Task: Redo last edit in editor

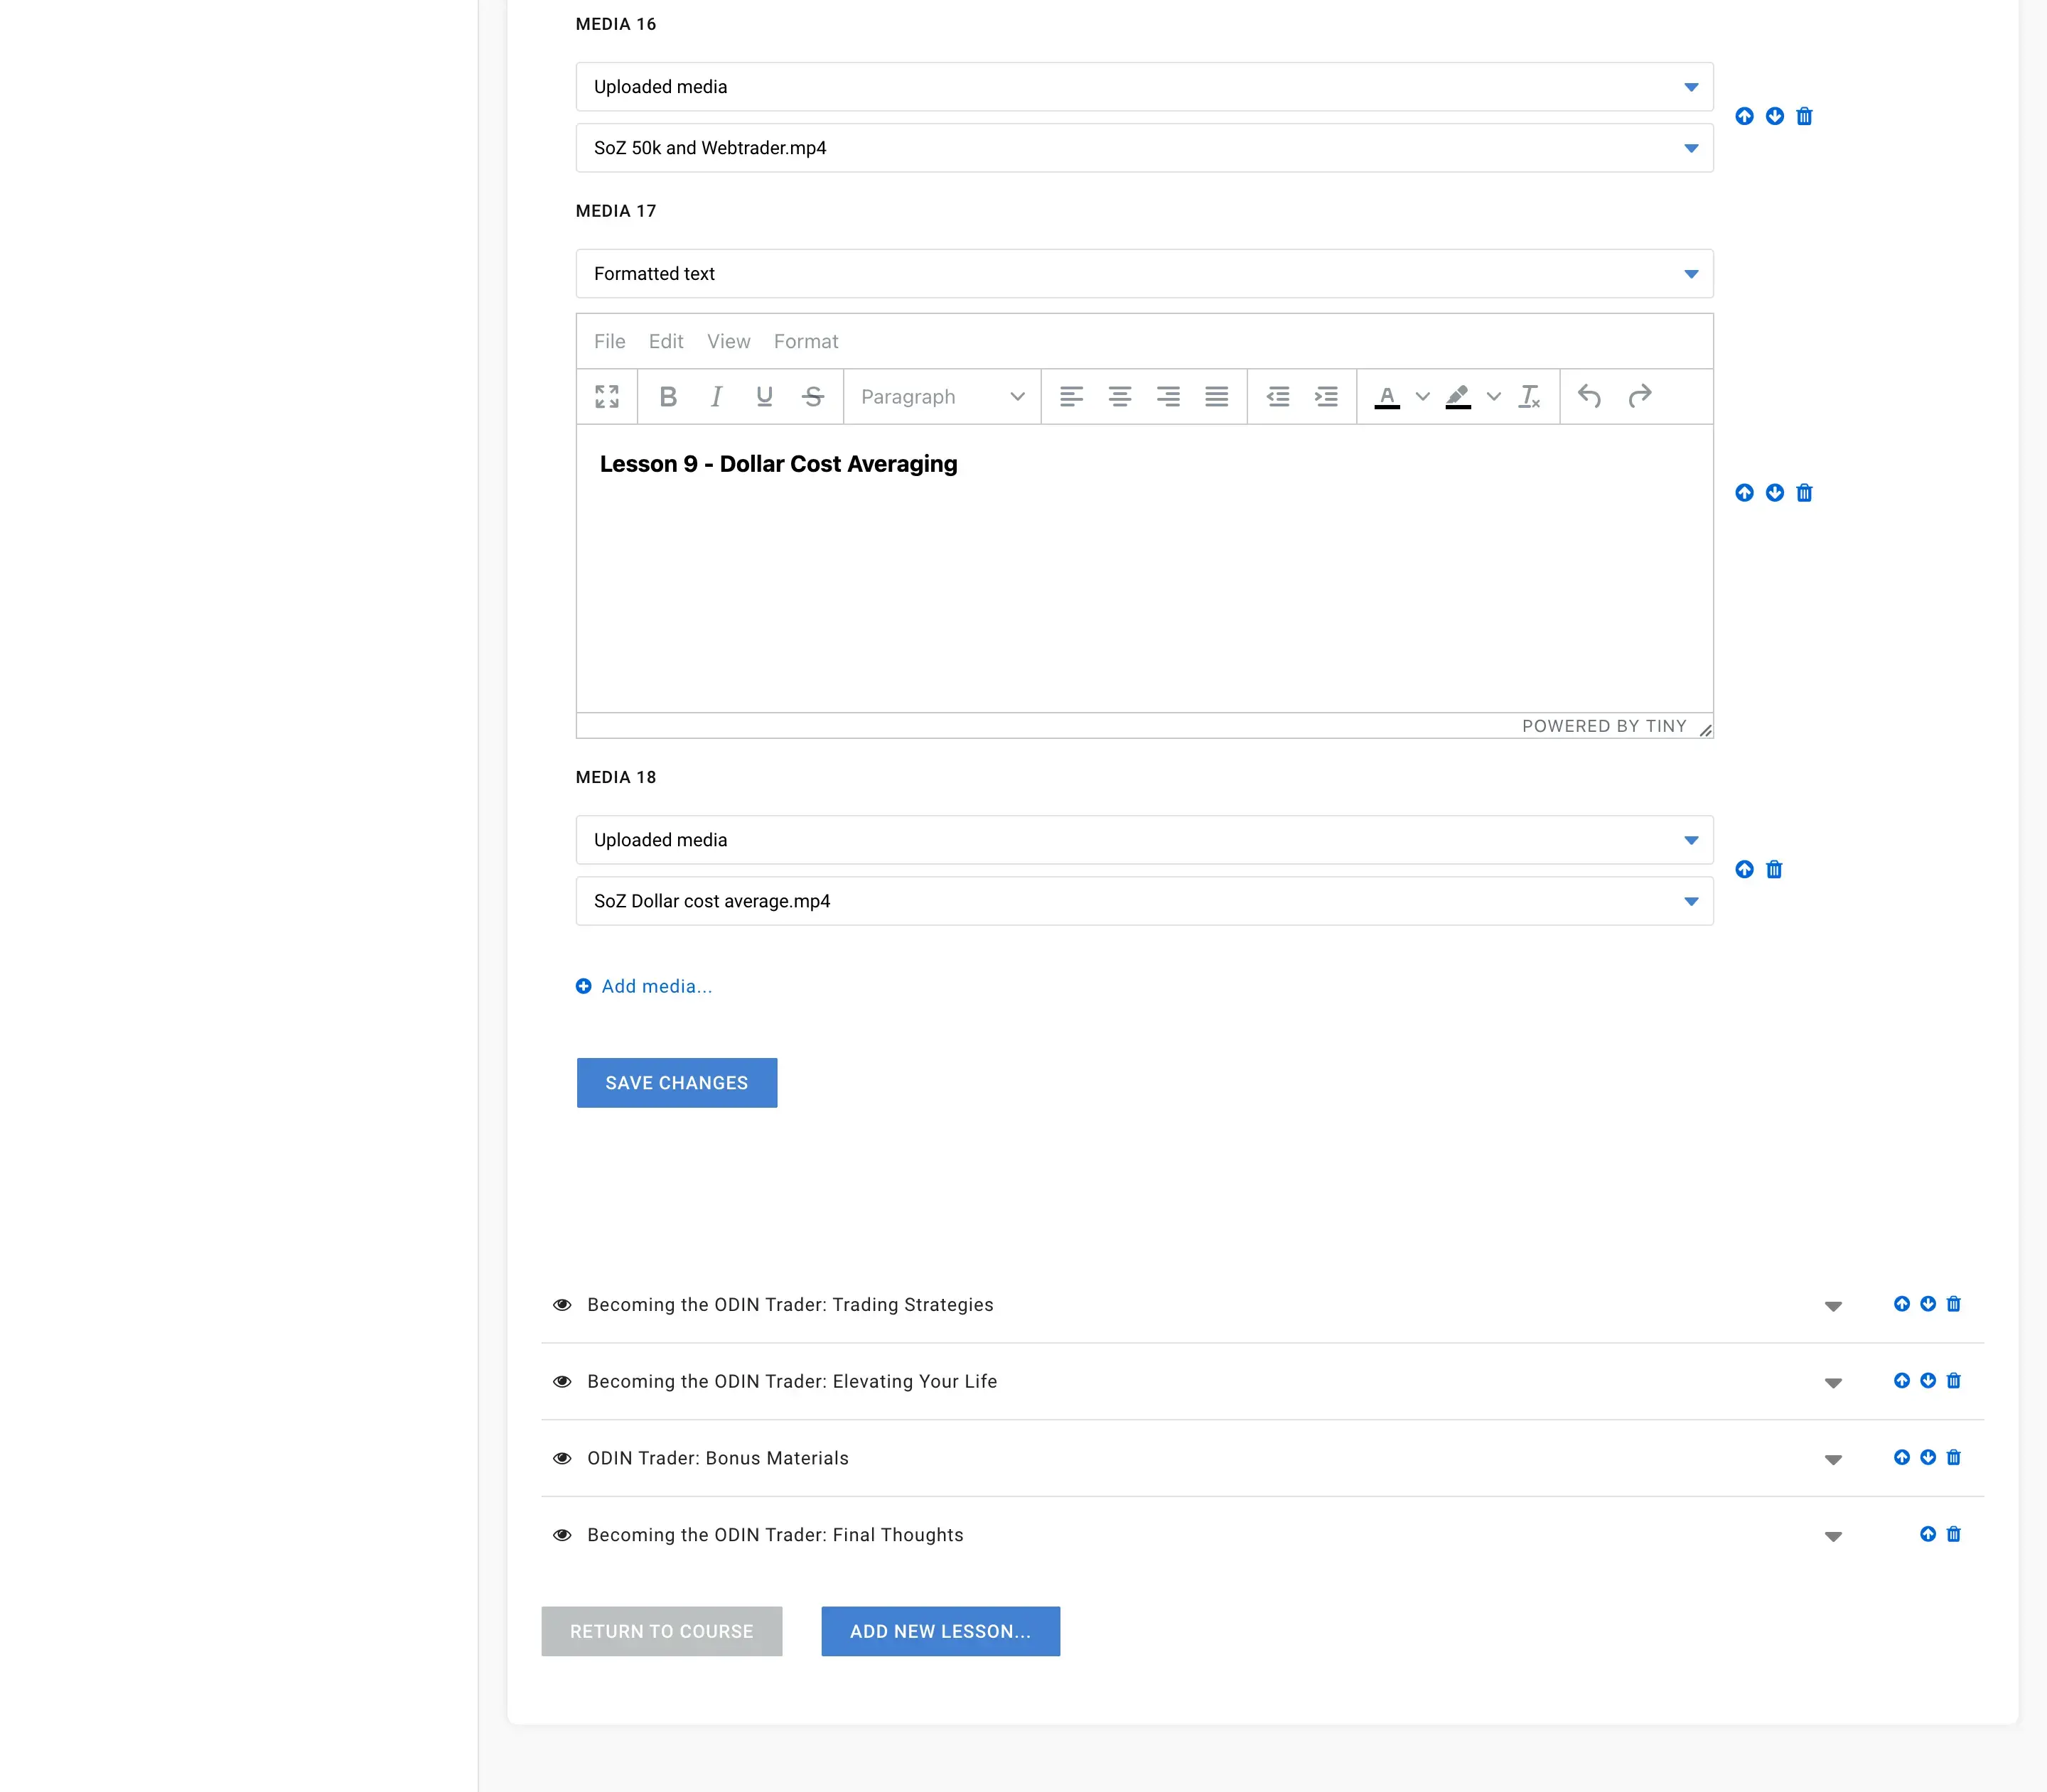Action: coord(1639,397)
